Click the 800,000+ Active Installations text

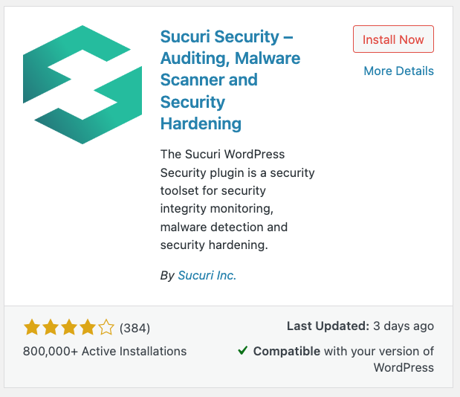105,351
